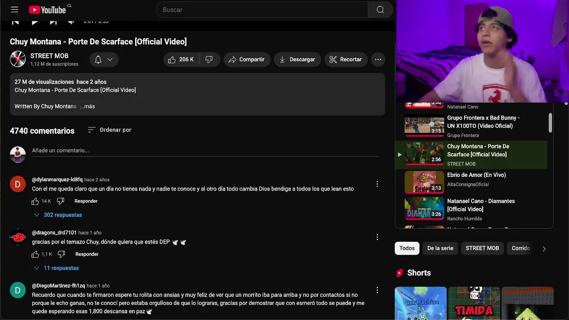Mute the player volume
The width and height of the screenshot is (569, 320).
[x=71, y=21]
